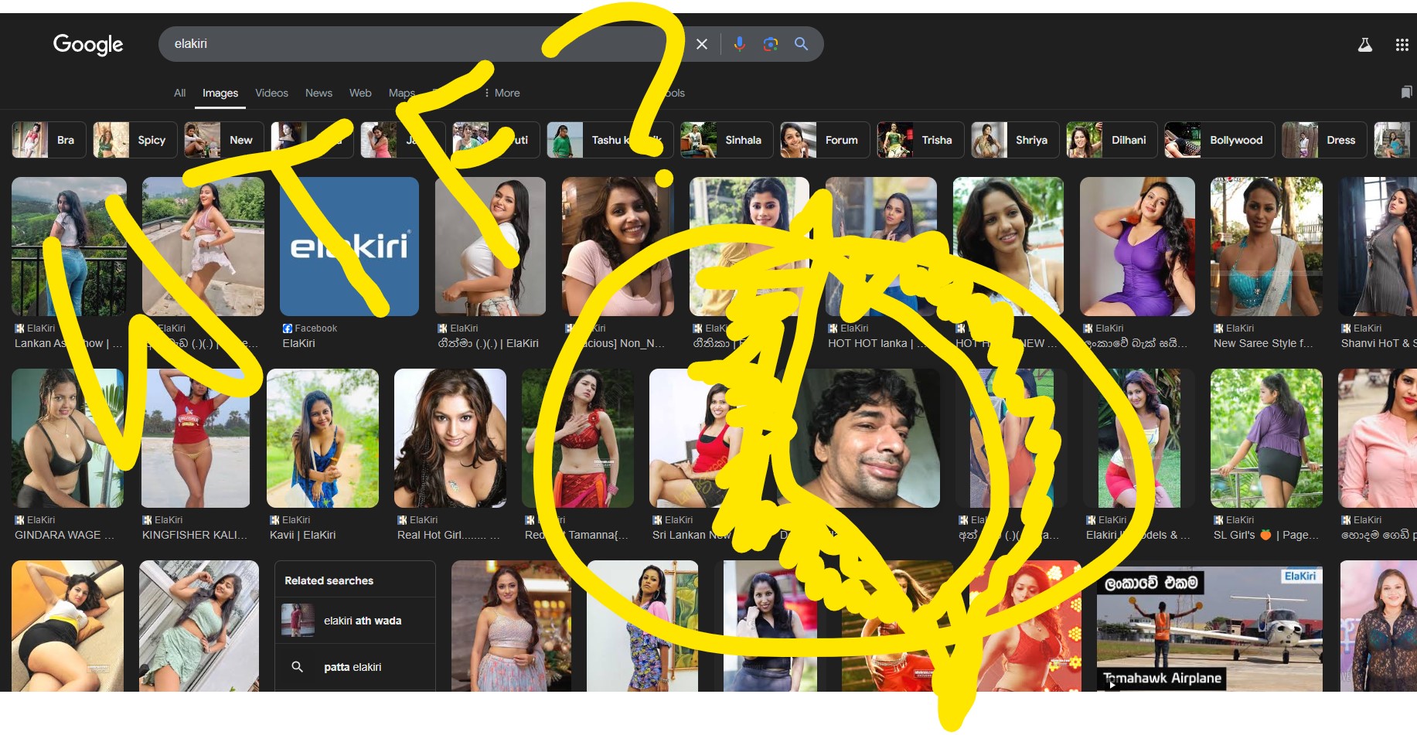Screen dimensions: 1417x735
Task: Click the magnifier icon beside patta elakiri
Action: (297, 666)
